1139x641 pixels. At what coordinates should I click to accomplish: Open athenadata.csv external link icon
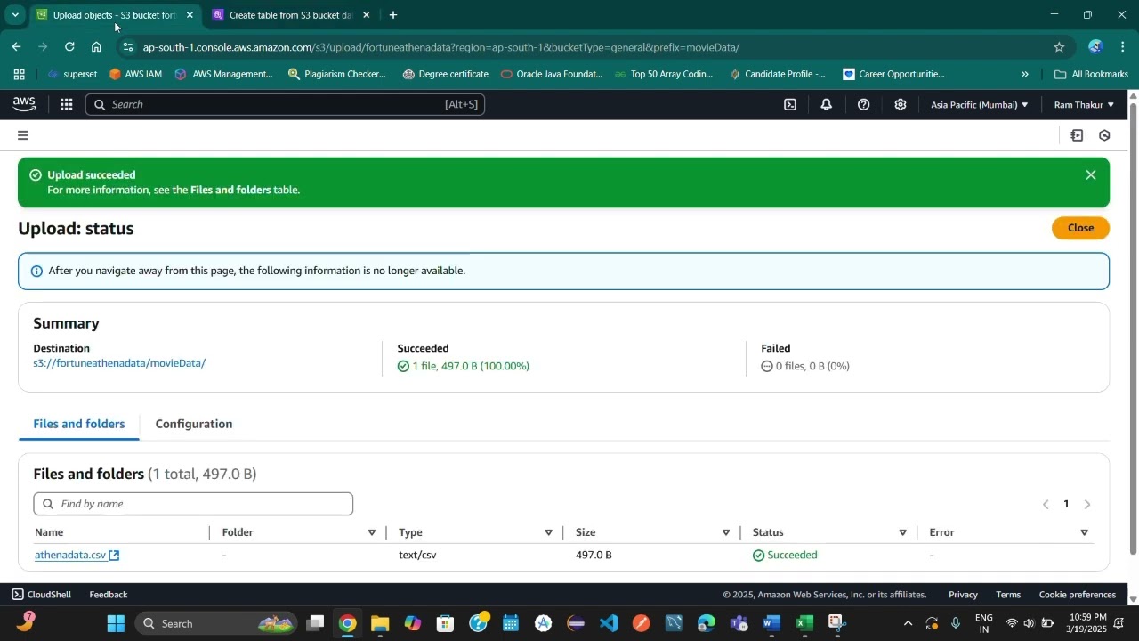click(114, 556)
